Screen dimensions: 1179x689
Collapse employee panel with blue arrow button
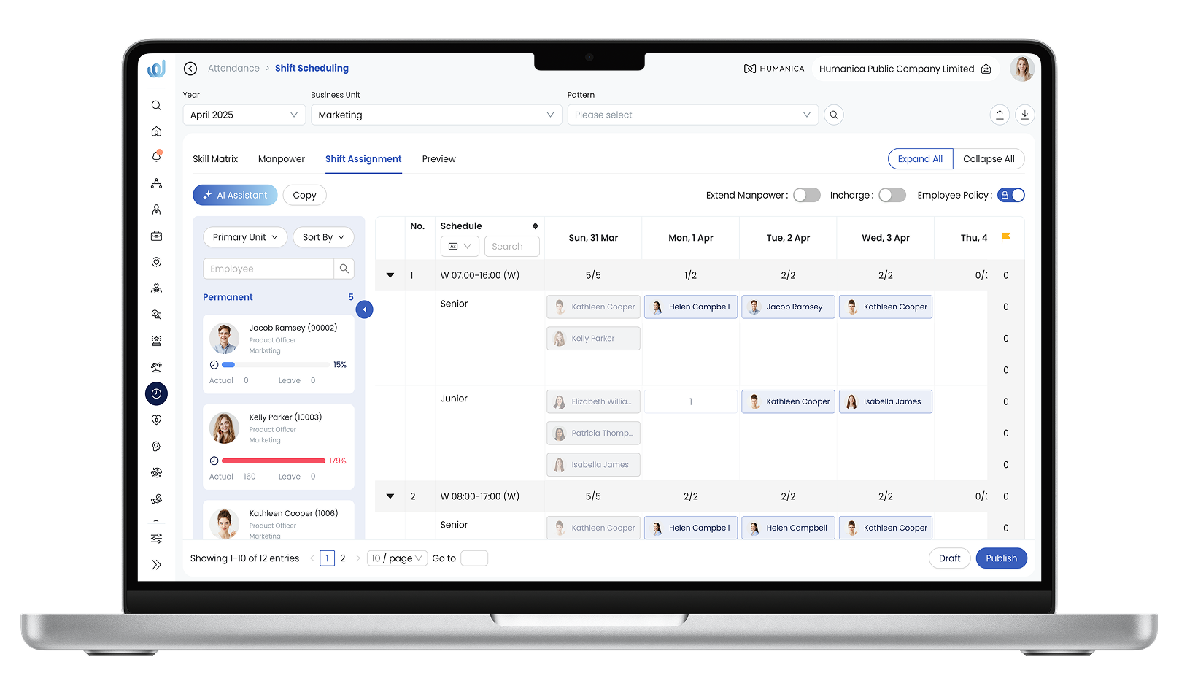(364, 309)
